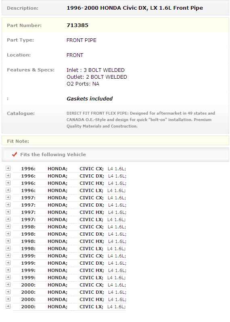Click the Catalogue label
Viewport: 230px width, 322px height.
click(21, 113)
